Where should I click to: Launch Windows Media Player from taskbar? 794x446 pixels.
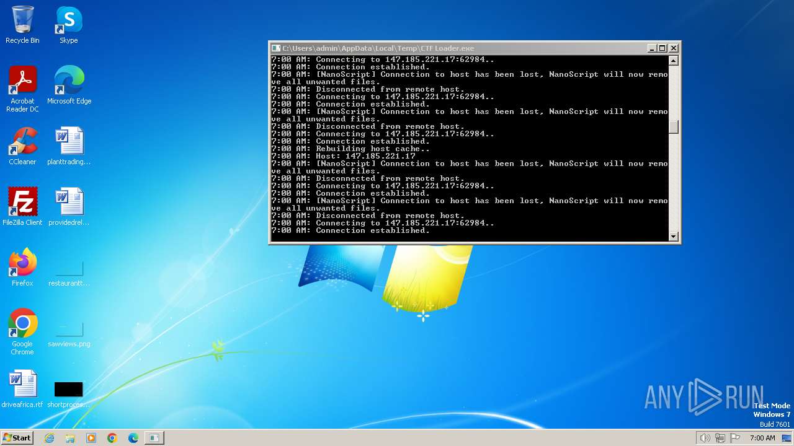[x=91, y=438]
